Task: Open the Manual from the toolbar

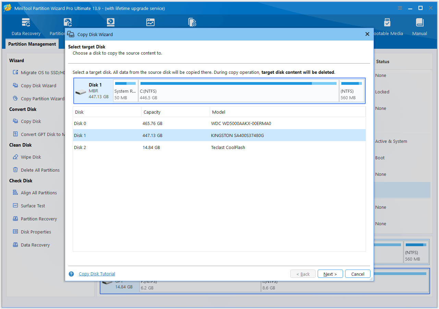Action: point(419,27)
